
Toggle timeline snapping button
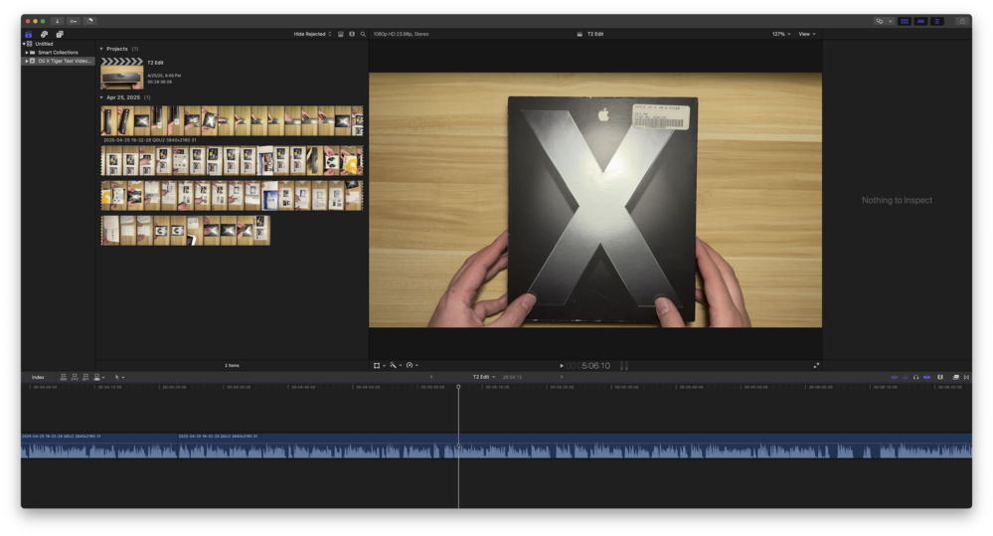click(x=926, y=378)
